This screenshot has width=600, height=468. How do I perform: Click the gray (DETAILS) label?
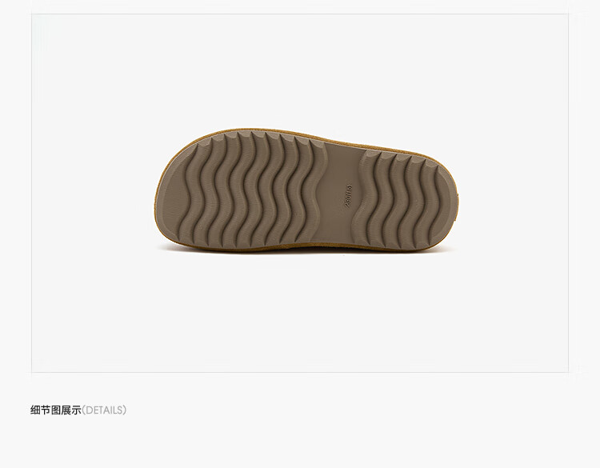click(104, 410)
